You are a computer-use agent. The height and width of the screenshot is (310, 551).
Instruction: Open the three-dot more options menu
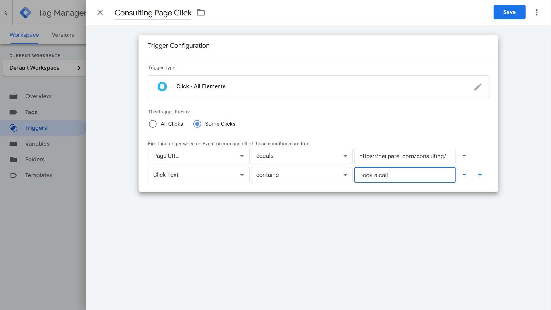[x=536, y=12]
